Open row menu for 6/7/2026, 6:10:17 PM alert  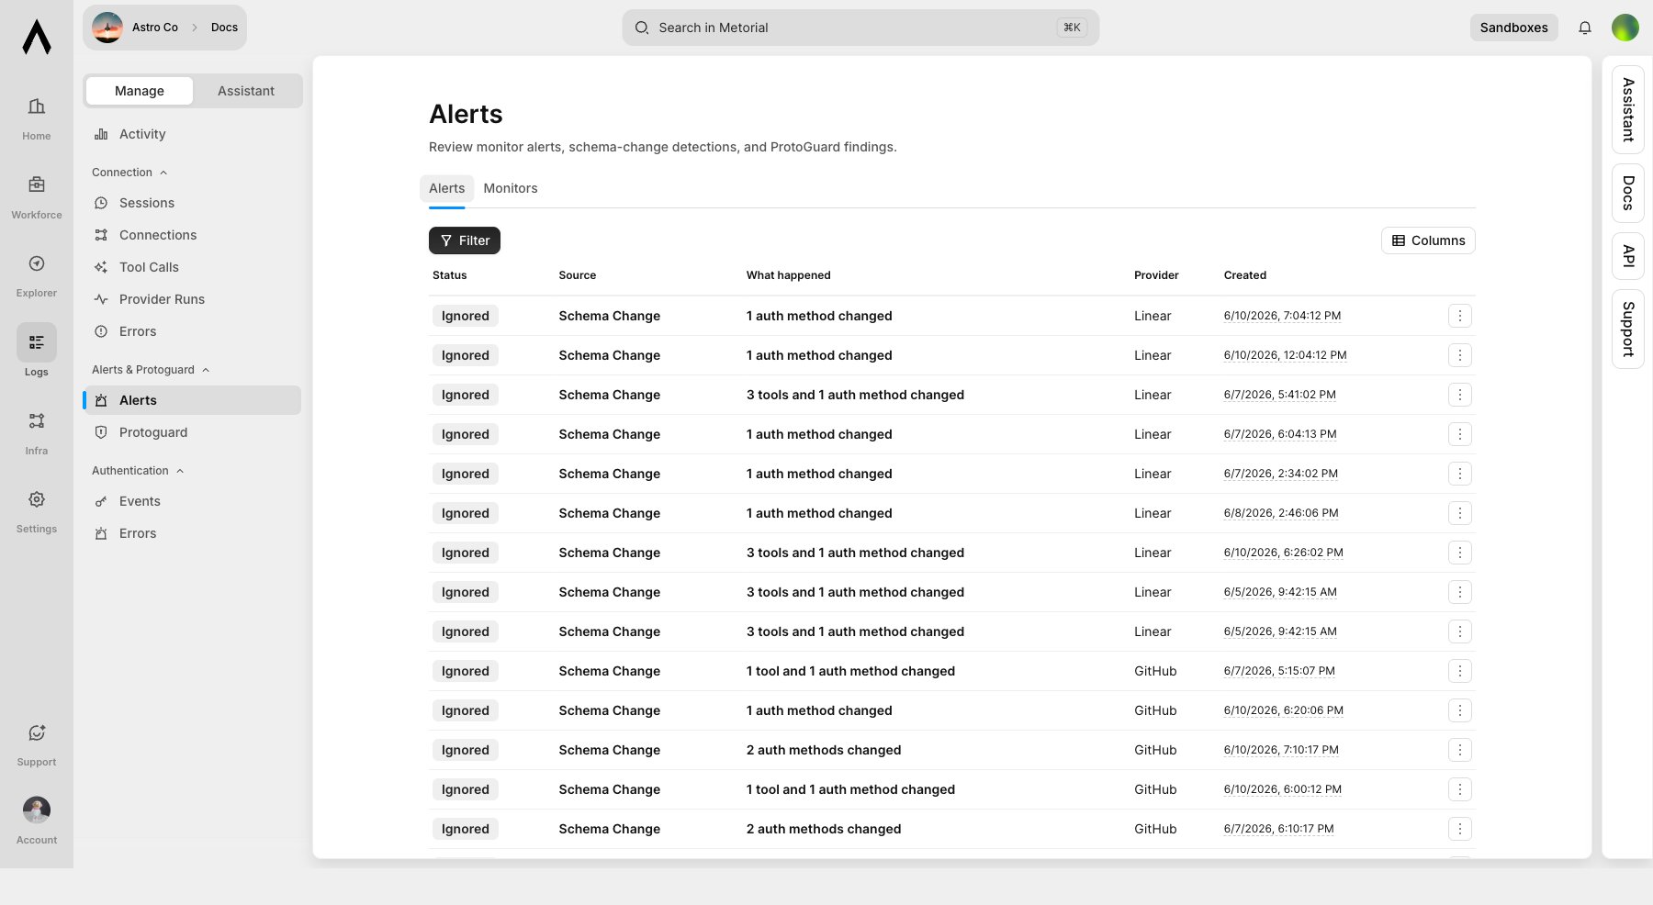(x=1460, y=829)
